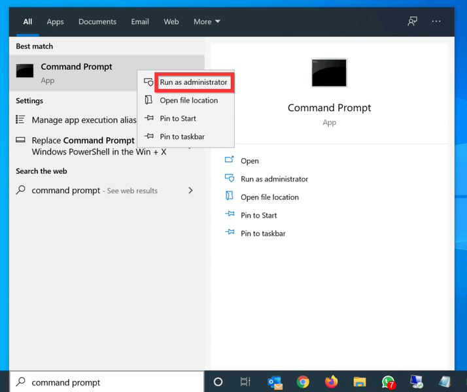Open the remote desktop computer icon on the taskbar

point(417,382)
